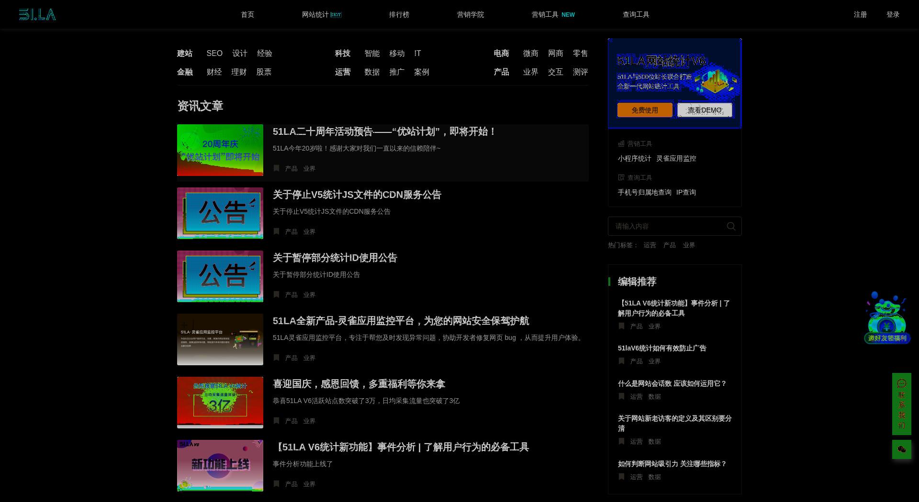
Task: Select the 理财 category
Action: coord(239,72)
